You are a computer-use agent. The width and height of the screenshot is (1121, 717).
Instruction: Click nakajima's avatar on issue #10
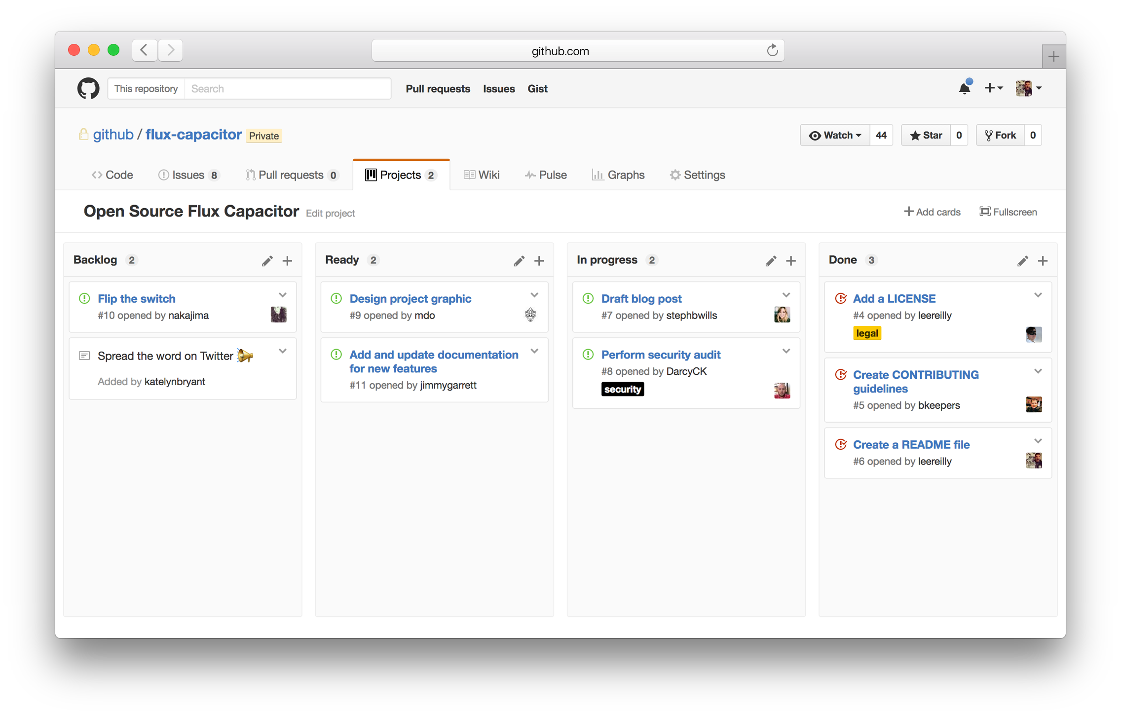pos(279,315)
